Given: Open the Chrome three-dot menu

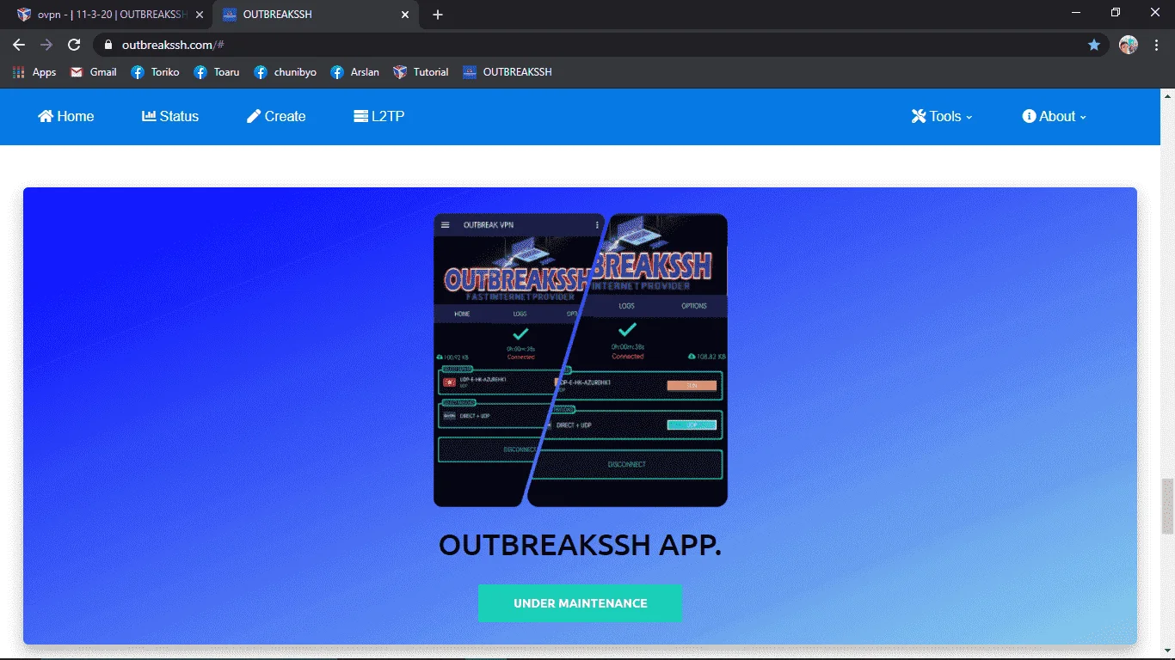Looking at the screenshot, I should (x=1157, y=45).
